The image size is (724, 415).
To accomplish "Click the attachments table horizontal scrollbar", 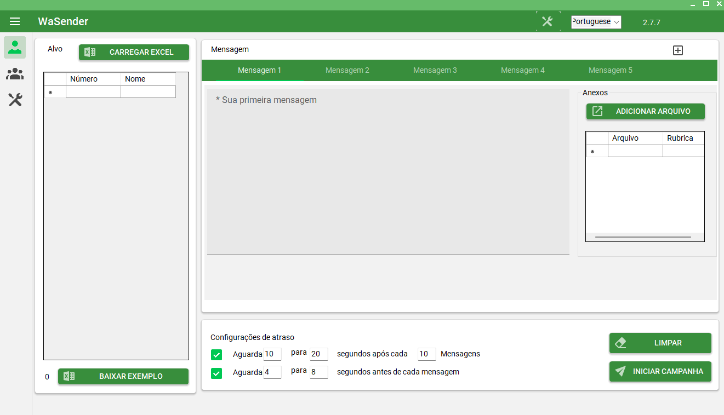I will (642, 237).
